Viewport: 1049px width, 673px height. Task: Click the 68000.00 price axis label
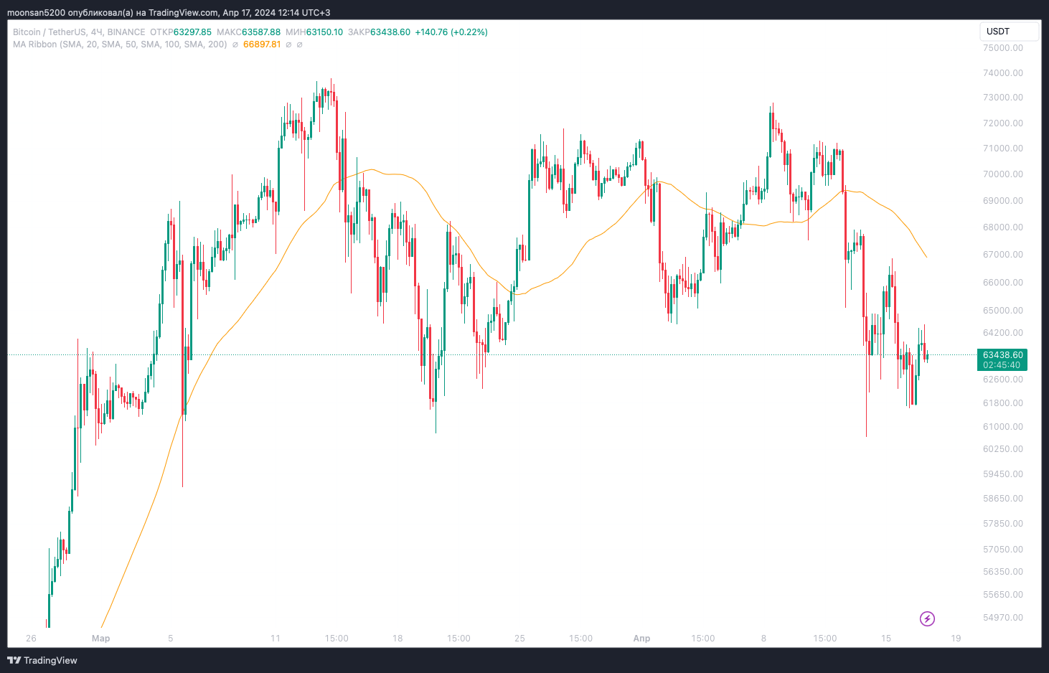click(1003, 227)
